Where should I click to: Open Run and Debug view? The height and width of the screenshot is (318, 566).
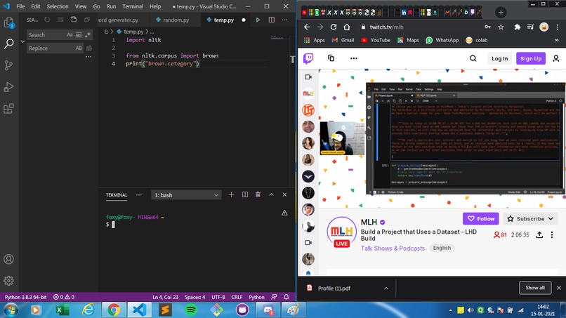tap(8, 87)
